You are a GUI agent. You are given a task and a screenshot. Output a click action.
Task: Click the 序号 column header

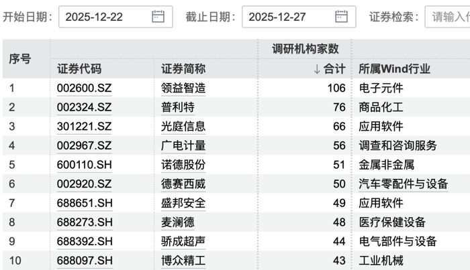coord(19,59)
